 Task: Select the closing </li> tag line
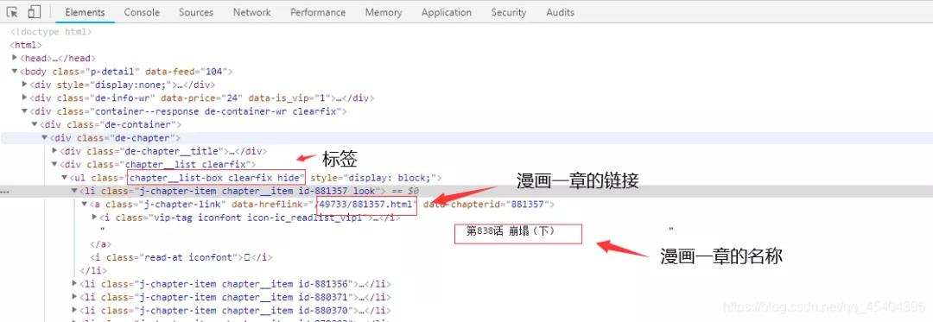pyautogui.click(x=92, y=270)
